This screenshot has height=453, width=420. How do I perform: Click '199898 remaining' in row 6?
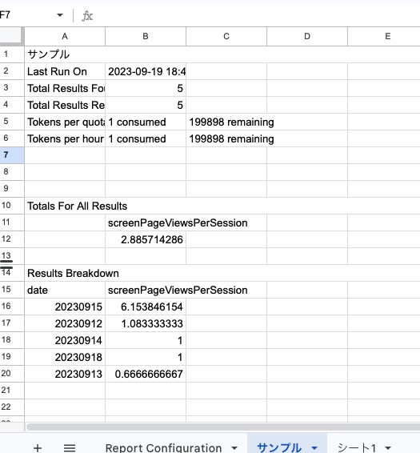(231, 138)
